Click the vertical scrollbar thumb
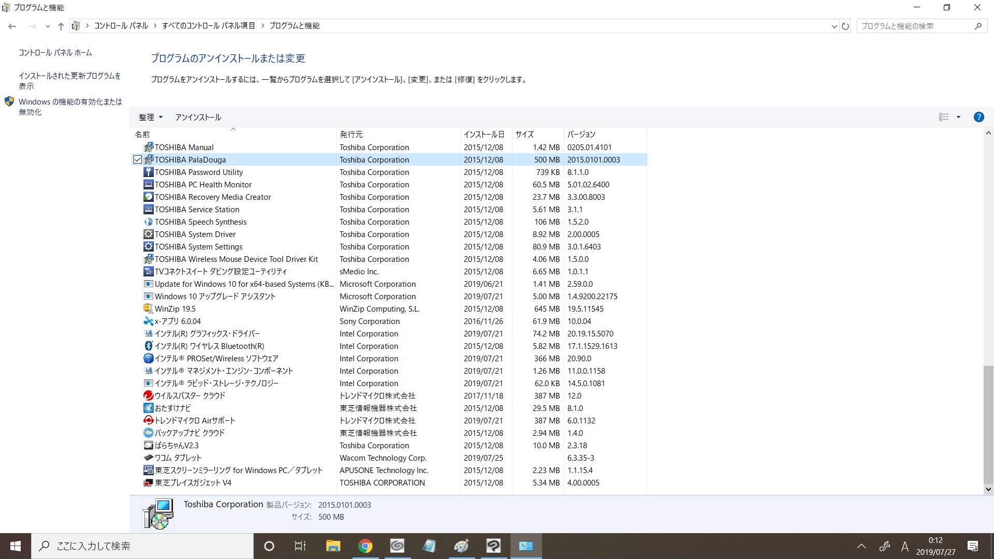The image size is (994, 559). [x=988, y=424]
